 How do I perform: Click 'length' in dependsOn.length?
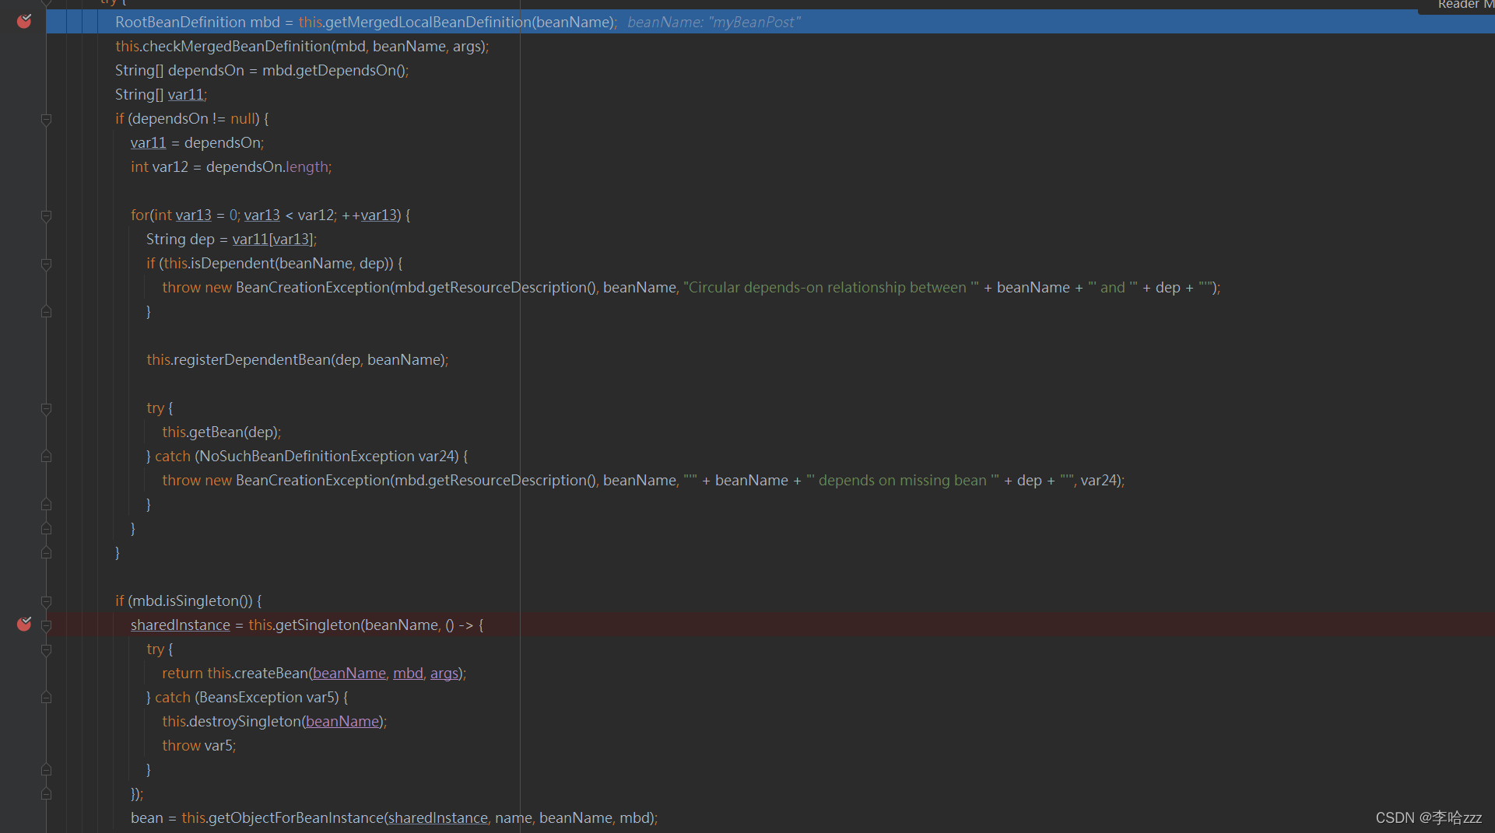(x=307, y=166)
